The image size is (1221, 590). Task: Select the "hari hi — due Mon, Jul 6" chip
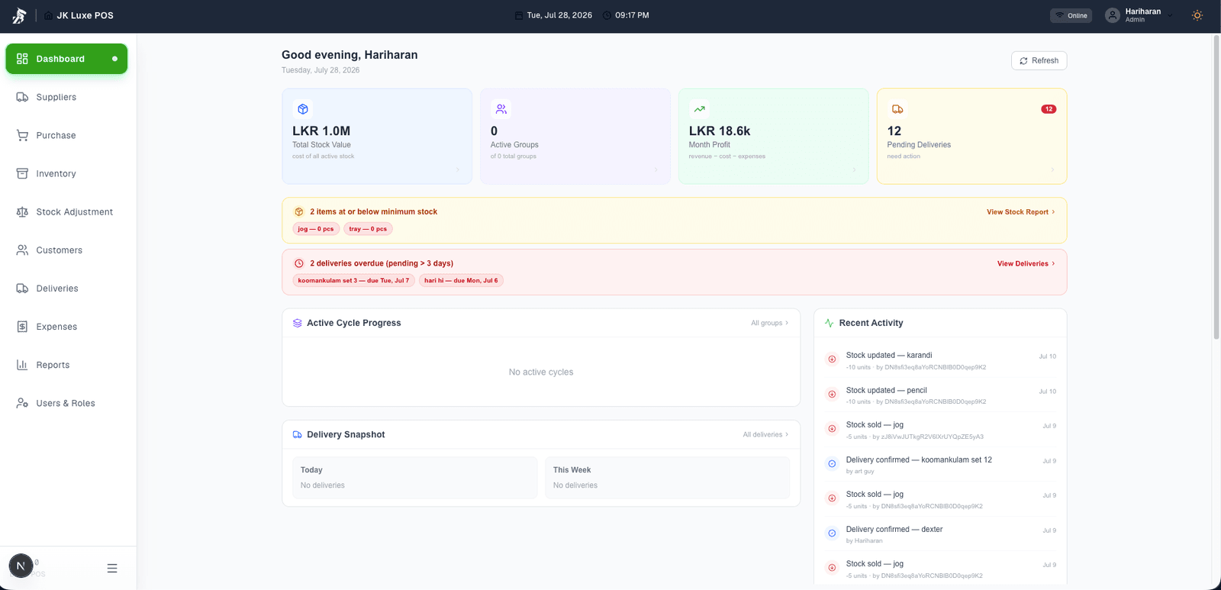[461, 280]
